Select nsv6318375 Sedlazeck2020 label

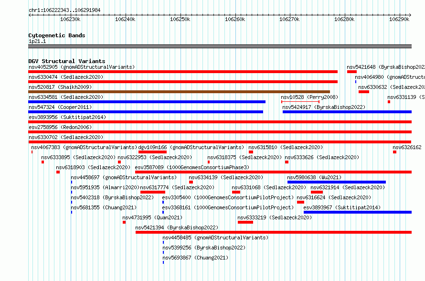point(244,157)
